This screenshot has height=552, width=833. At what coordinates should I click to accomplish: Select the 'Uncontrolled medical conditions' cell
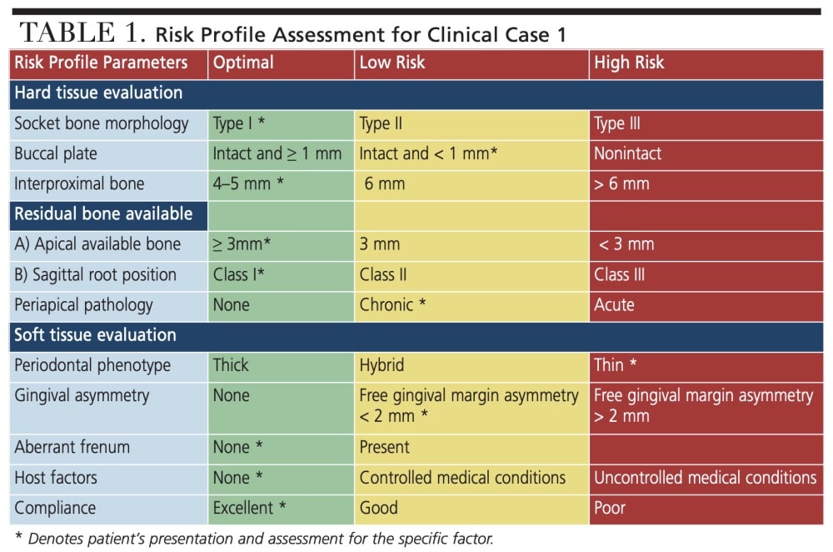[705, 478]
